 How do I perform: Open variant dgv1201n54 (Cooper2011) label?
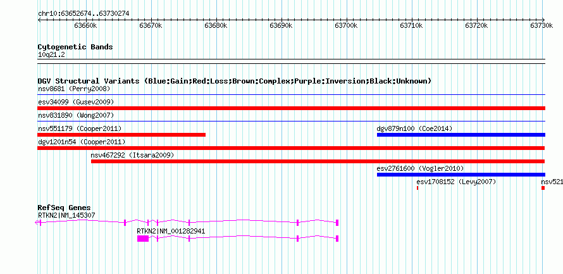tap(82, 142)
